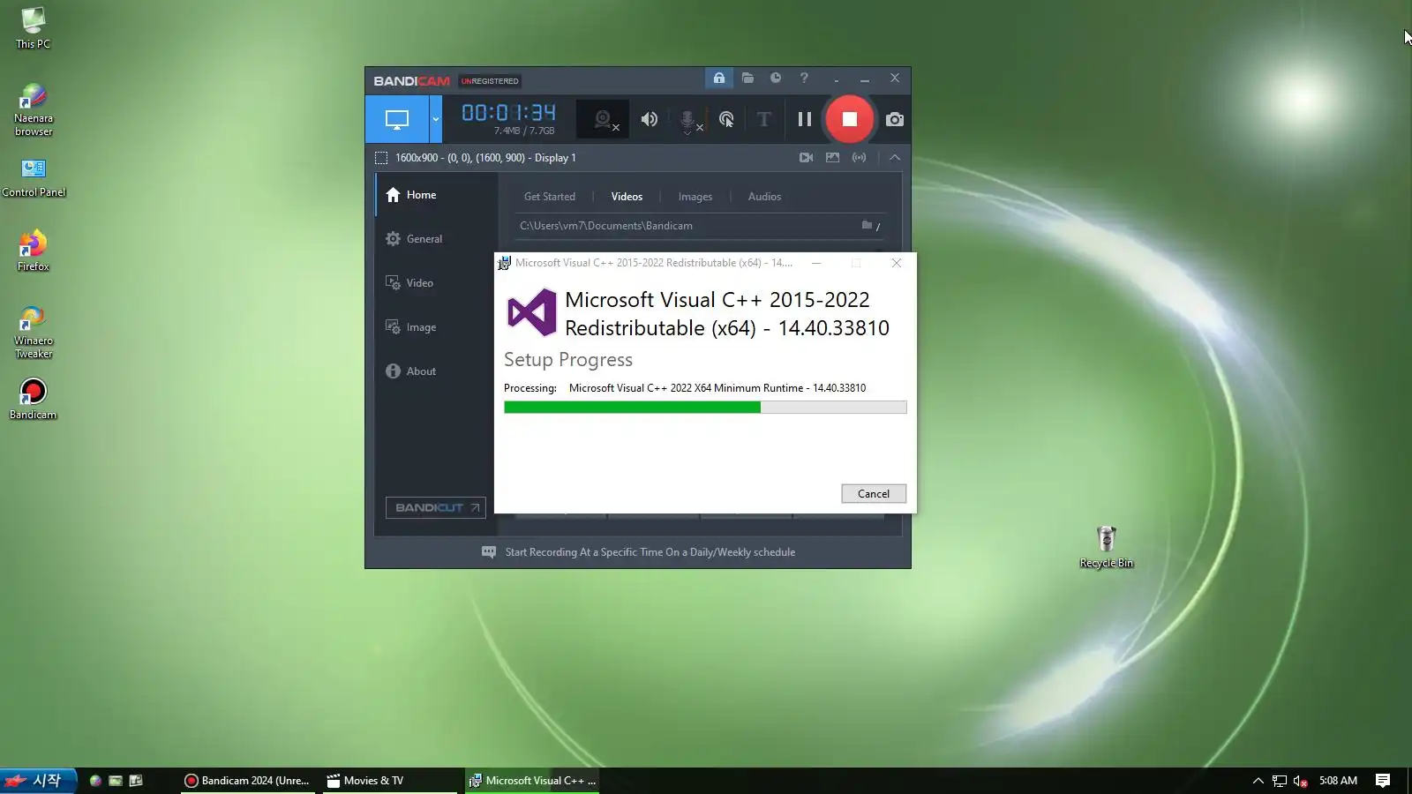Open the scheduled recording clock icon
Image resolution: width=1412 pixels, height=794 pixels.
click(x=776, y=79)
